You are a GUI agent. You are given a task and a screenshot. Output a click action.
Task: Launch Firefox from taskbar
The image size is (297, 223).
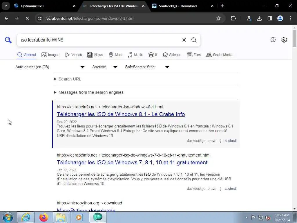44,217
